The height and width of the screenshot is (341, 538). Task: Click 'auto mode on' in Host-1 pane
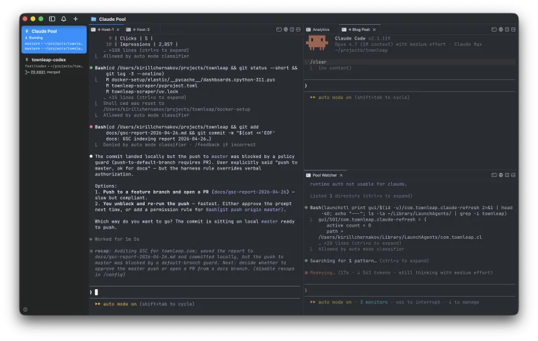tap(120, 304)
